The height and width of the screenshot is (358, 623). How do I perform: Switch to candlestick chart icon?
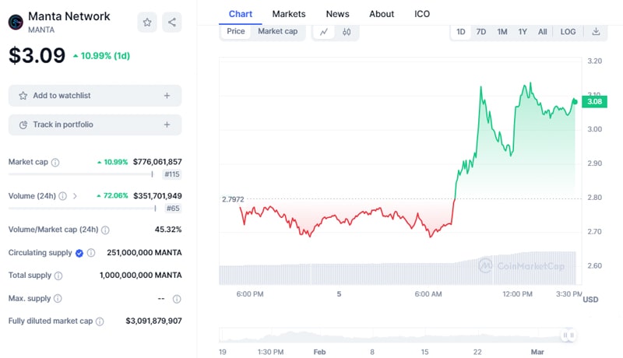347,32
